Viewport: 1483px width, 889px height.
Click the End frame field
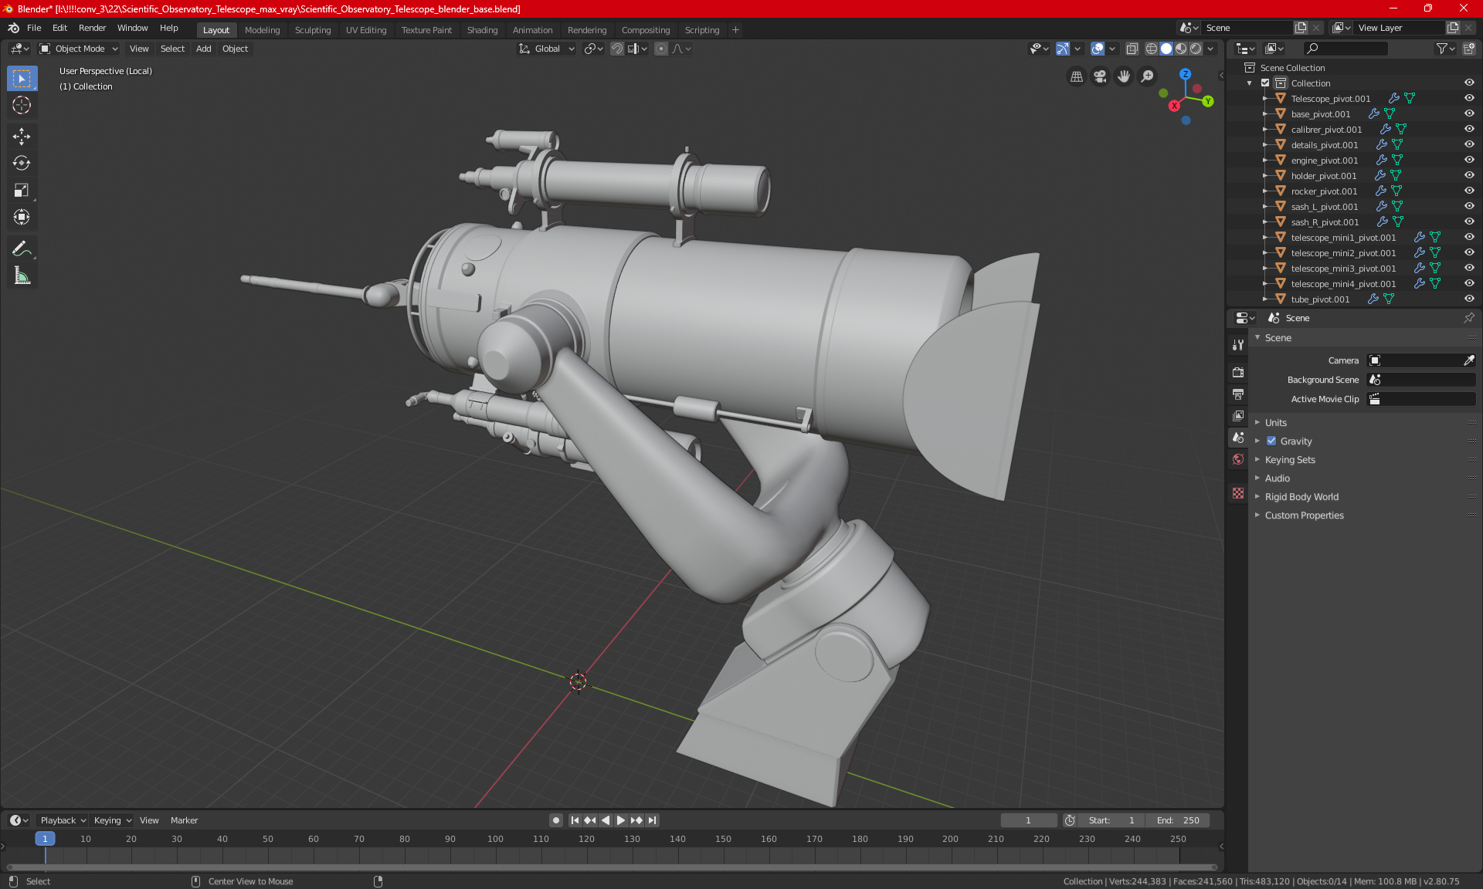[x=1178, y=820]
